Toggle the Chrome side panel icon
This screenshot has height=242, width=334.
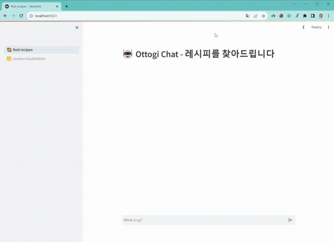[313, 16]
